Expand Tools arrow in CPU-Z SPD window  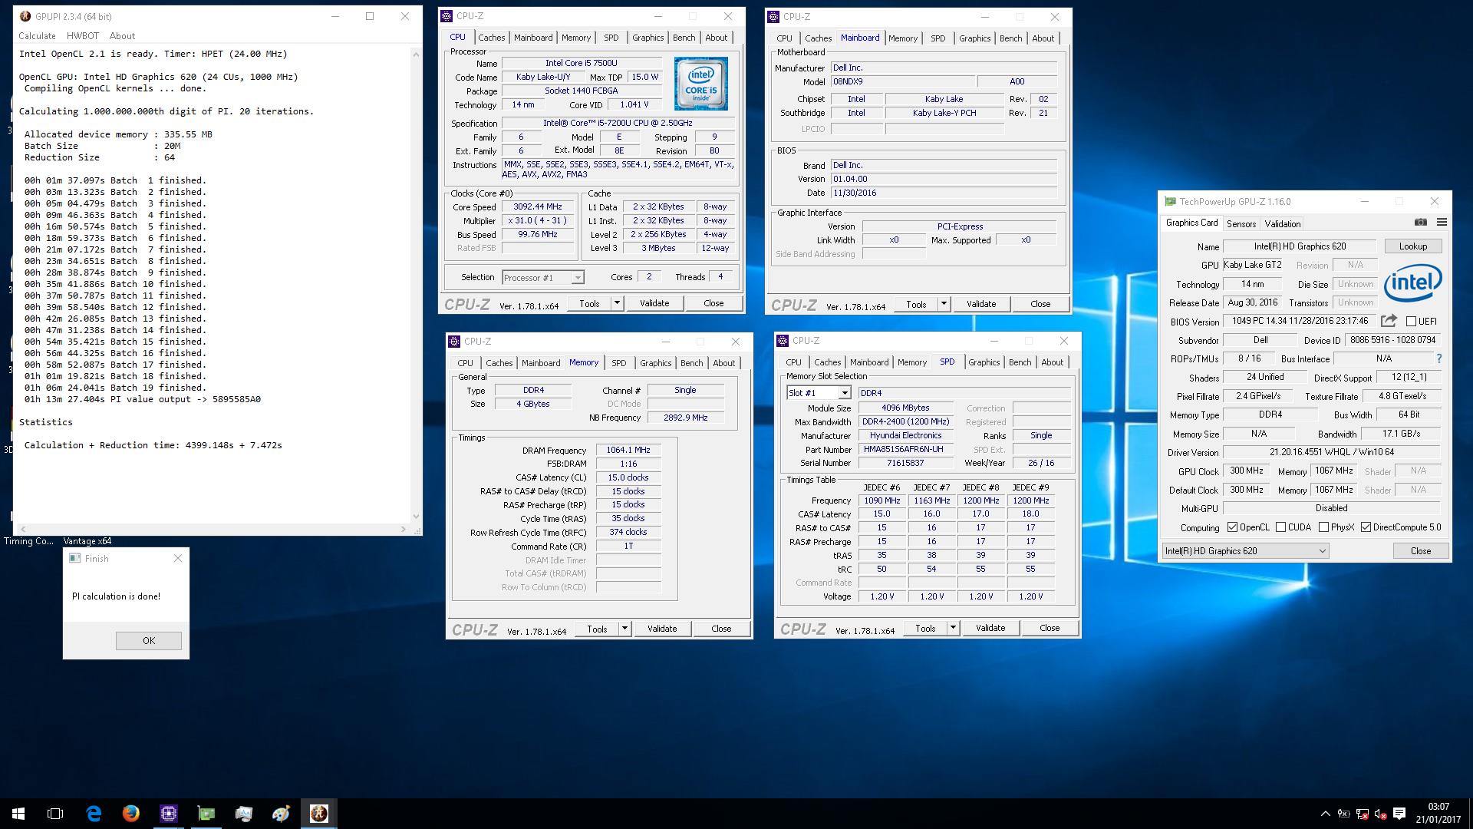tap(953, 628)
